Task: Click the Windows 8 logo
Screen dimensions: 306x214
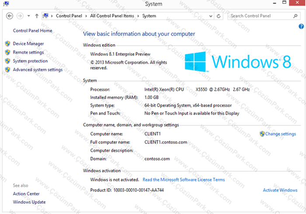Action: 238,62
